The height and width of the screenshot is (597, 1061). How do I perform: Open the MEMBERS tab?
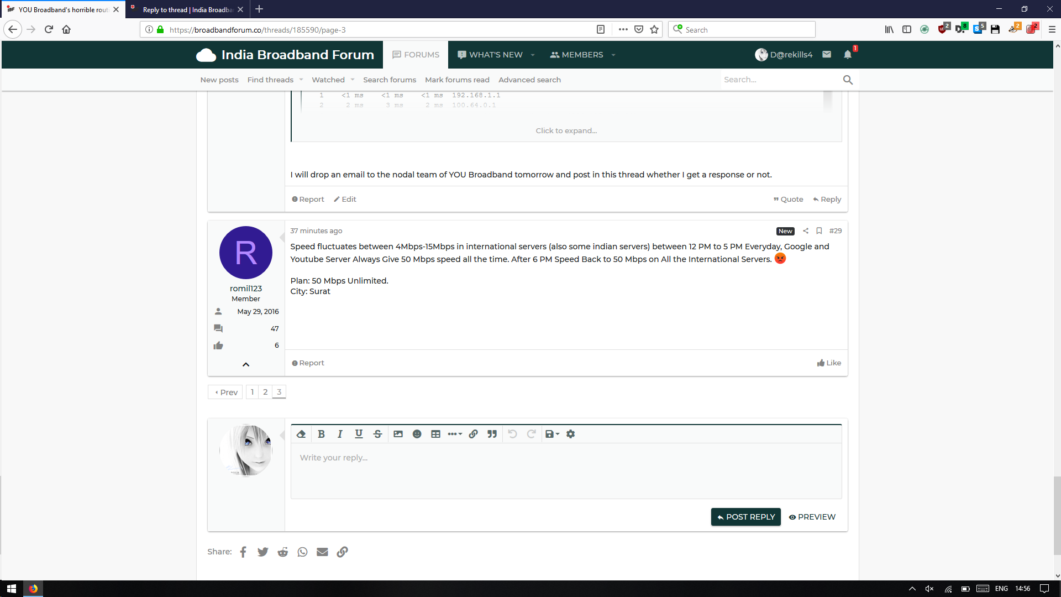576,55
